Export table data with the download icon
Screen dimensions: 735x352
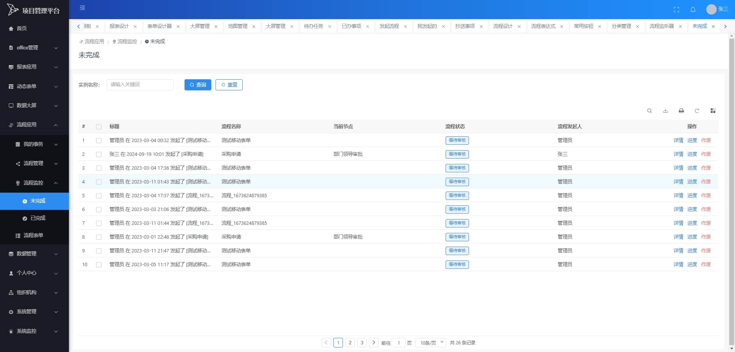click(x=666, y=111)
